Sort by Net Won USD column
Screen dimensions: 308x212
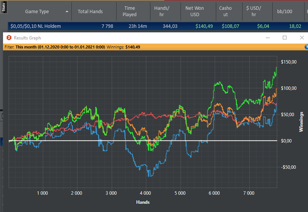pyautogui.click(x=194, y=11)
